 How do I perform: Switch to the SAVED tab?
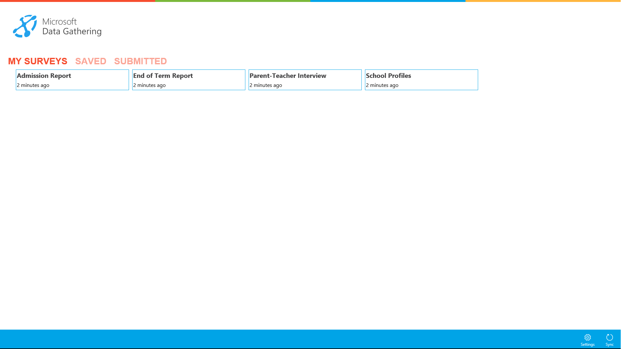[x=91, y=61]
